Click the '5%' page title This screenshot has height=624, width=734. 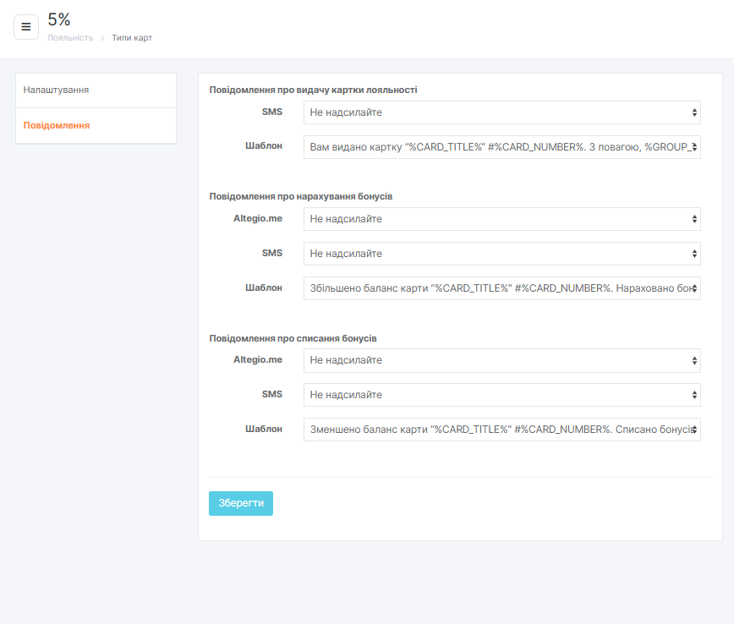click(59, 20)
